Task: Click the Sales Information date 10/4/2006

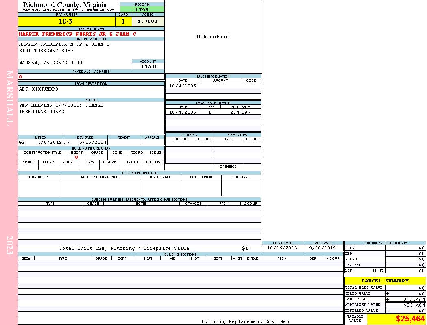Action: pyautogui.click(x=183, y=86)
